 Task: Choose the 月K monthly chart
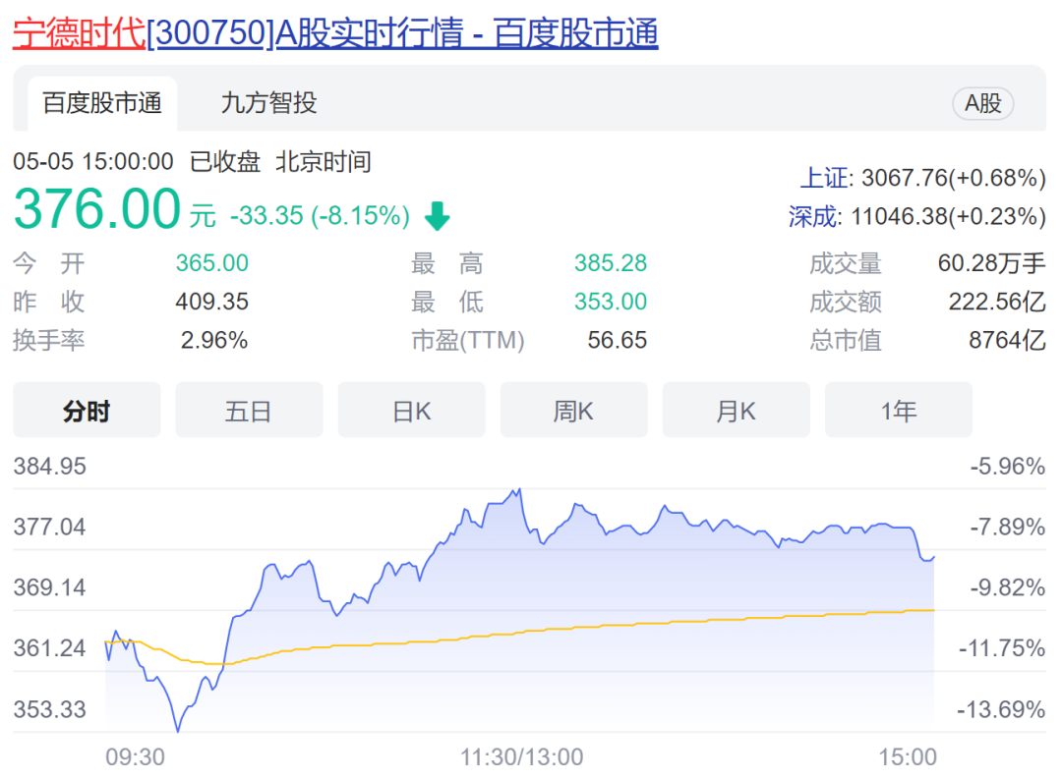pyautogui.click(x=736, y=411)
